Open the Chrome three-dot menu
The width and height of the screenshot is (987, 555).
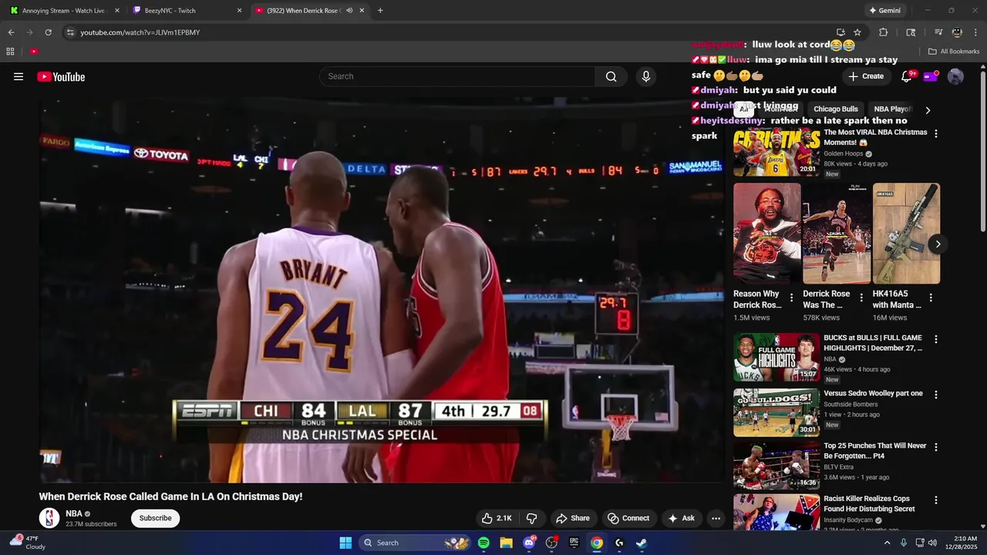click(976, 32)
